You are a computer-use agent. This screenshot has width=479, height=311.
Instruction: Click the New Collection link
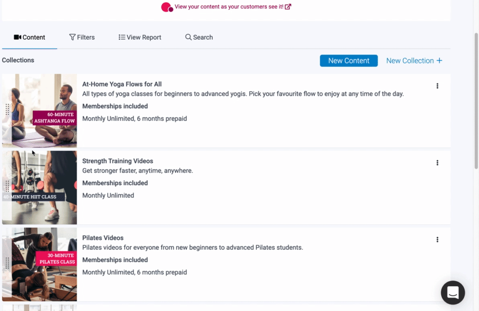click(x=410, y=61)
